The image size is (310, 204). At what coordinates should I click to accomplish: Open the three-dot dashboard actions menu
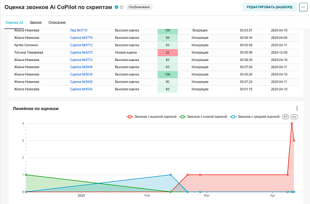point(303,7)
